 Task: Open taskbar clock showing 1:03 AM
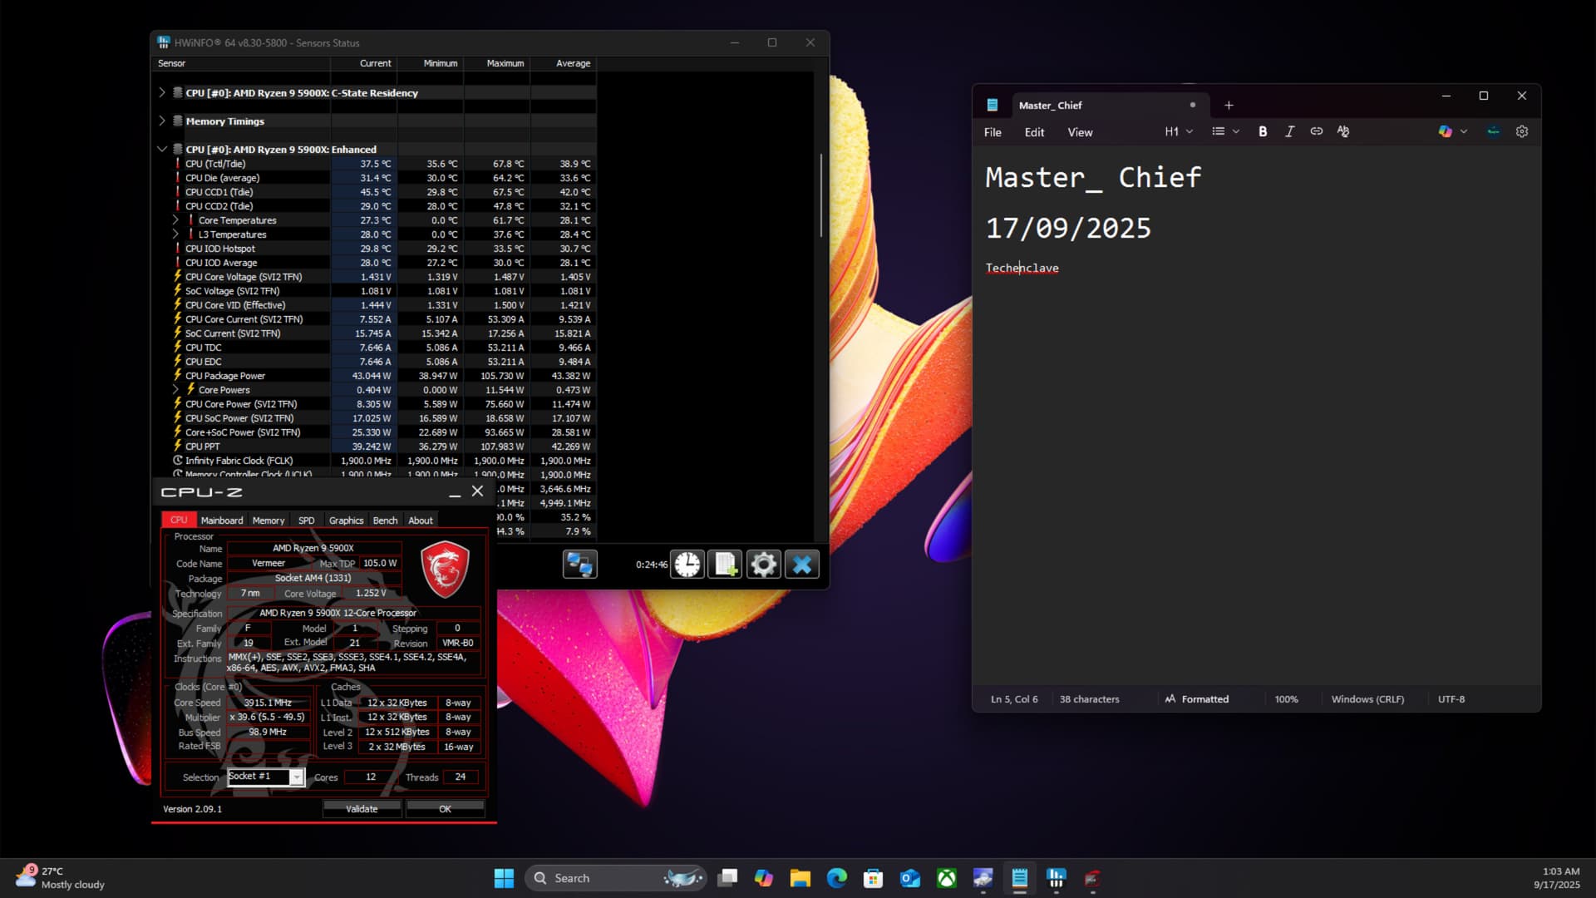[1556, 878]
